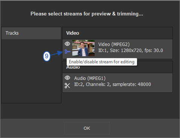Toggle the video stream editing scissors icon
This screenshot has height=138, width=180.
point(67,52)
